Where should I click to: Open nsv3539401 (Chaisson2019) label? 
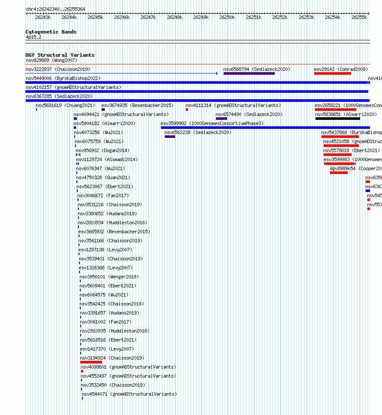[x=111, y=259]
